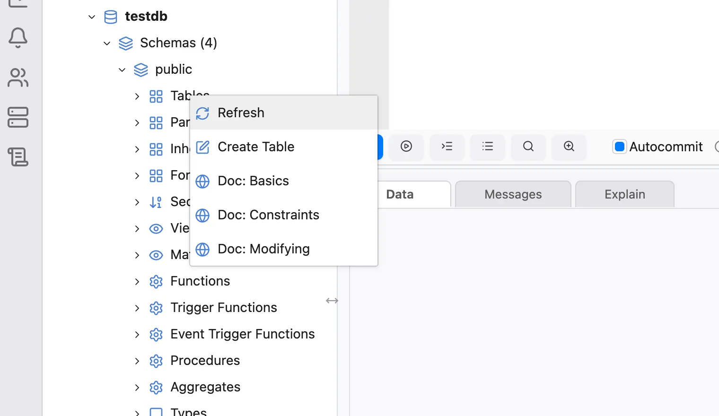The height and width of the screenshot is (416, 719).
Task: Click the globe icon beside Doc: Constraints
Action: click(x=202, y=216)
